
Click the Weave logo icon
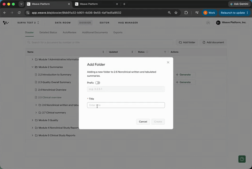click(x=6, y=23)
